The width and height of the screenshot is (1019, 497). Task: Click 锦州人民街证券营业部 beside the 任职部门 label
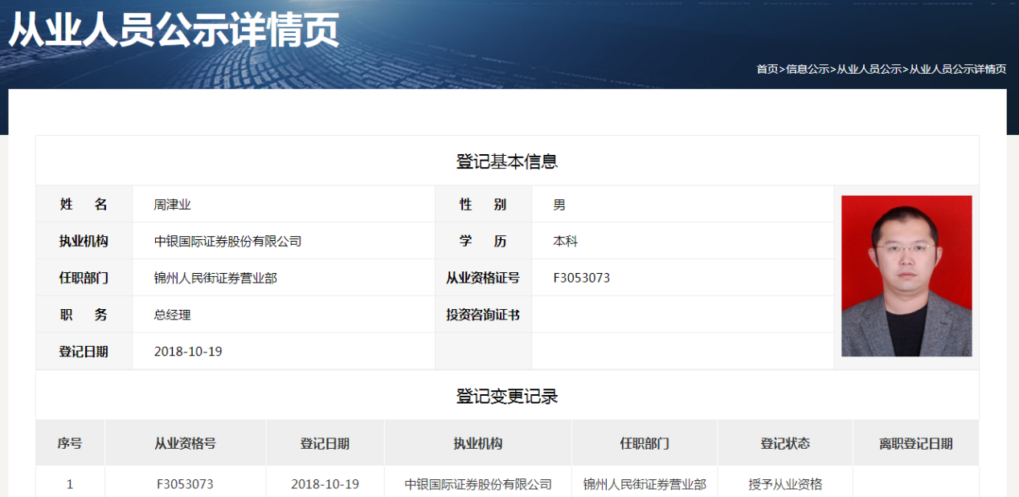[215, 279]
